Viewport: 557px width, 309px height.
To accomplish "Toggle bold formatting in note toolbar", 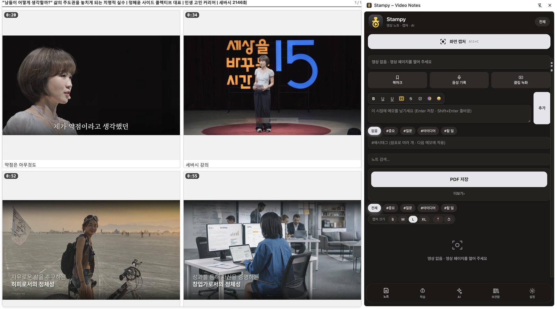I will [374, 99].
